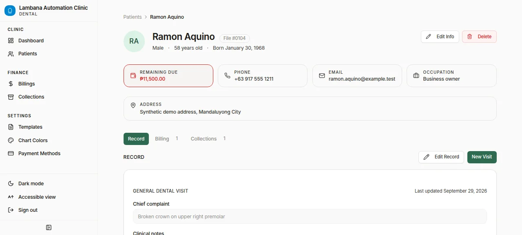Collapse the sidebar with the panel icon
This screenshot has height=235, width=522.
pos(49,228)
